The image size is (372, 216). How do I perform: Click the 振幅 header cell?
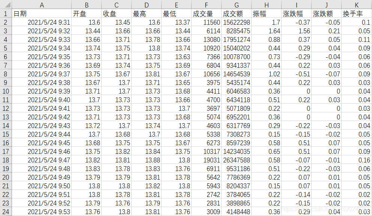point(266,14)
